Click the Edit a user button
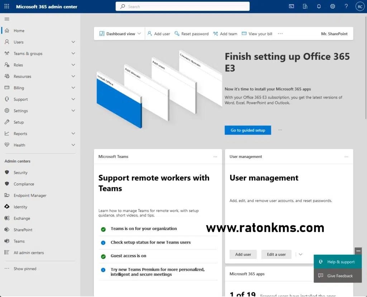 276,254
